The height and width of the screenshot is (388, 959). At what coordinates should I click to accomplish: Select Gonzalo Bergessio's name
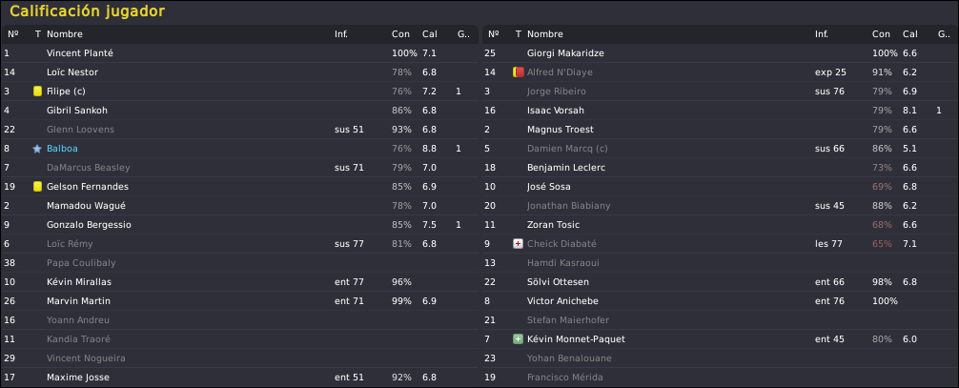click(x=89, y=225)
